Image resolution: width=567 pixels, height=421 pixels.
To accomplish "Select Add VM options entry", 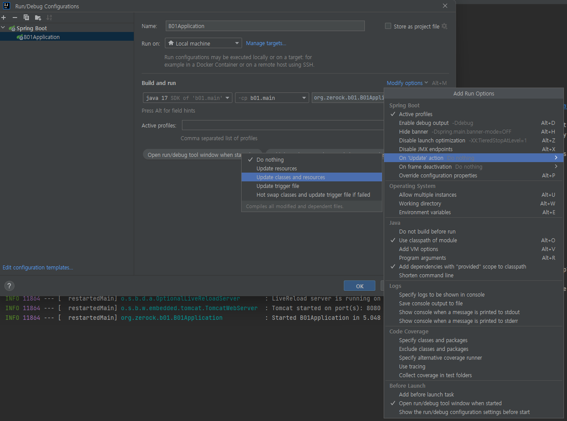I will tap(474, 249).
